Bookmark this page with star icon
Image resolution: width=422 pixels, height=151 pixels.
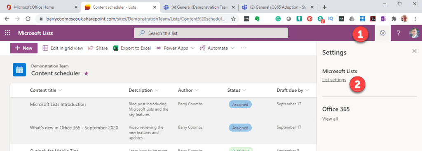point(233,19)
